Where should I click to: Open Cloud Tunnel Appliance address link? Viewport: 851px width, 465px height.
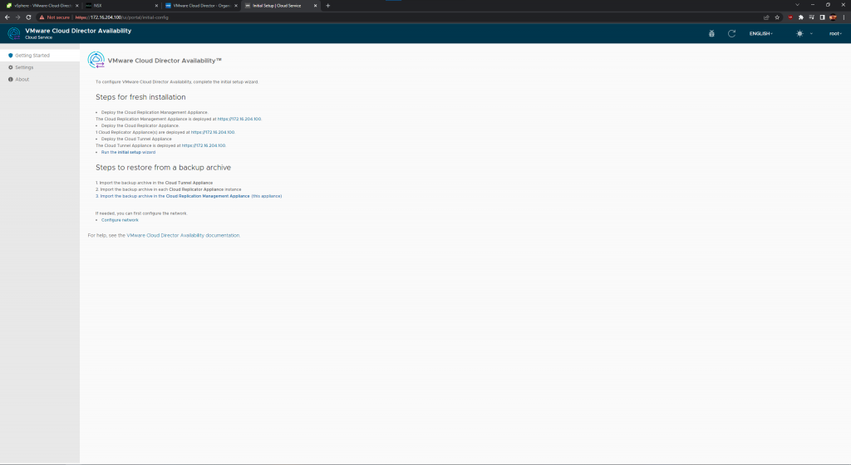(204, 145)
